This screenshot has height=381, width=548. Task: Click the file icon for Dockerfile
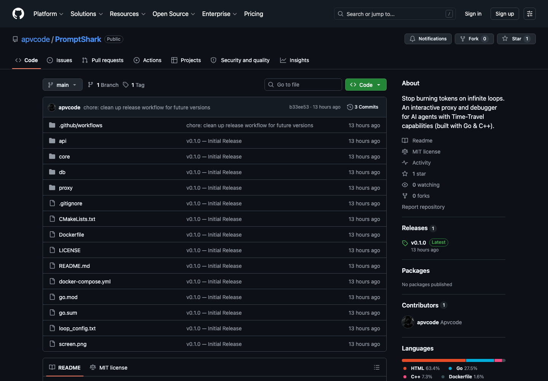(52, 234)
